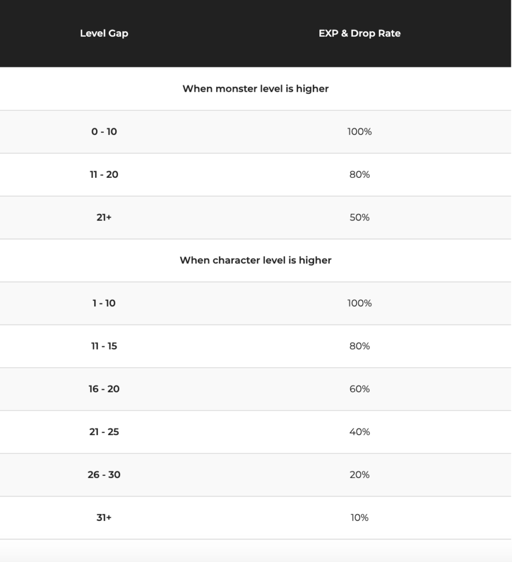Click the 100% value for 0 - 10 gap
This screenshot has width=512, height=562.
click(359, 132)
